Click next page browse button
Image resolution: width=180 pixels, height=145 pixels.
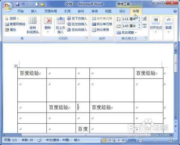[176, 131]
